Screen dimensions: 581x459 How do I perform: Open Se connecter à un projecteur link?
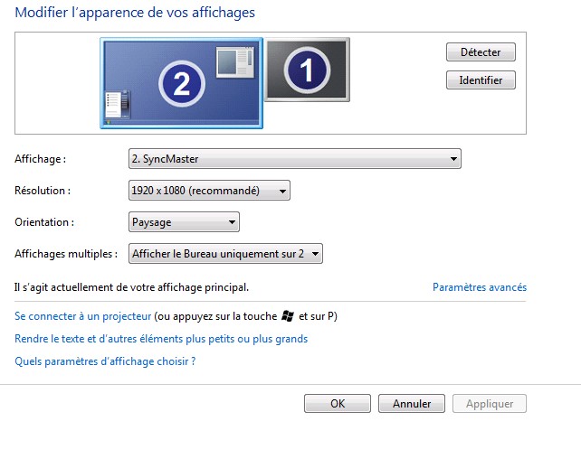tap(83, 316)
